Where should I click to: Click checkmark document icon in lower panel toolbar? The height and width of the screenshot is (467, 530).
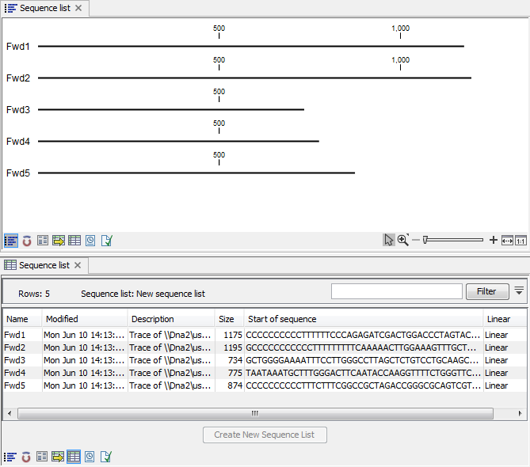106,457
